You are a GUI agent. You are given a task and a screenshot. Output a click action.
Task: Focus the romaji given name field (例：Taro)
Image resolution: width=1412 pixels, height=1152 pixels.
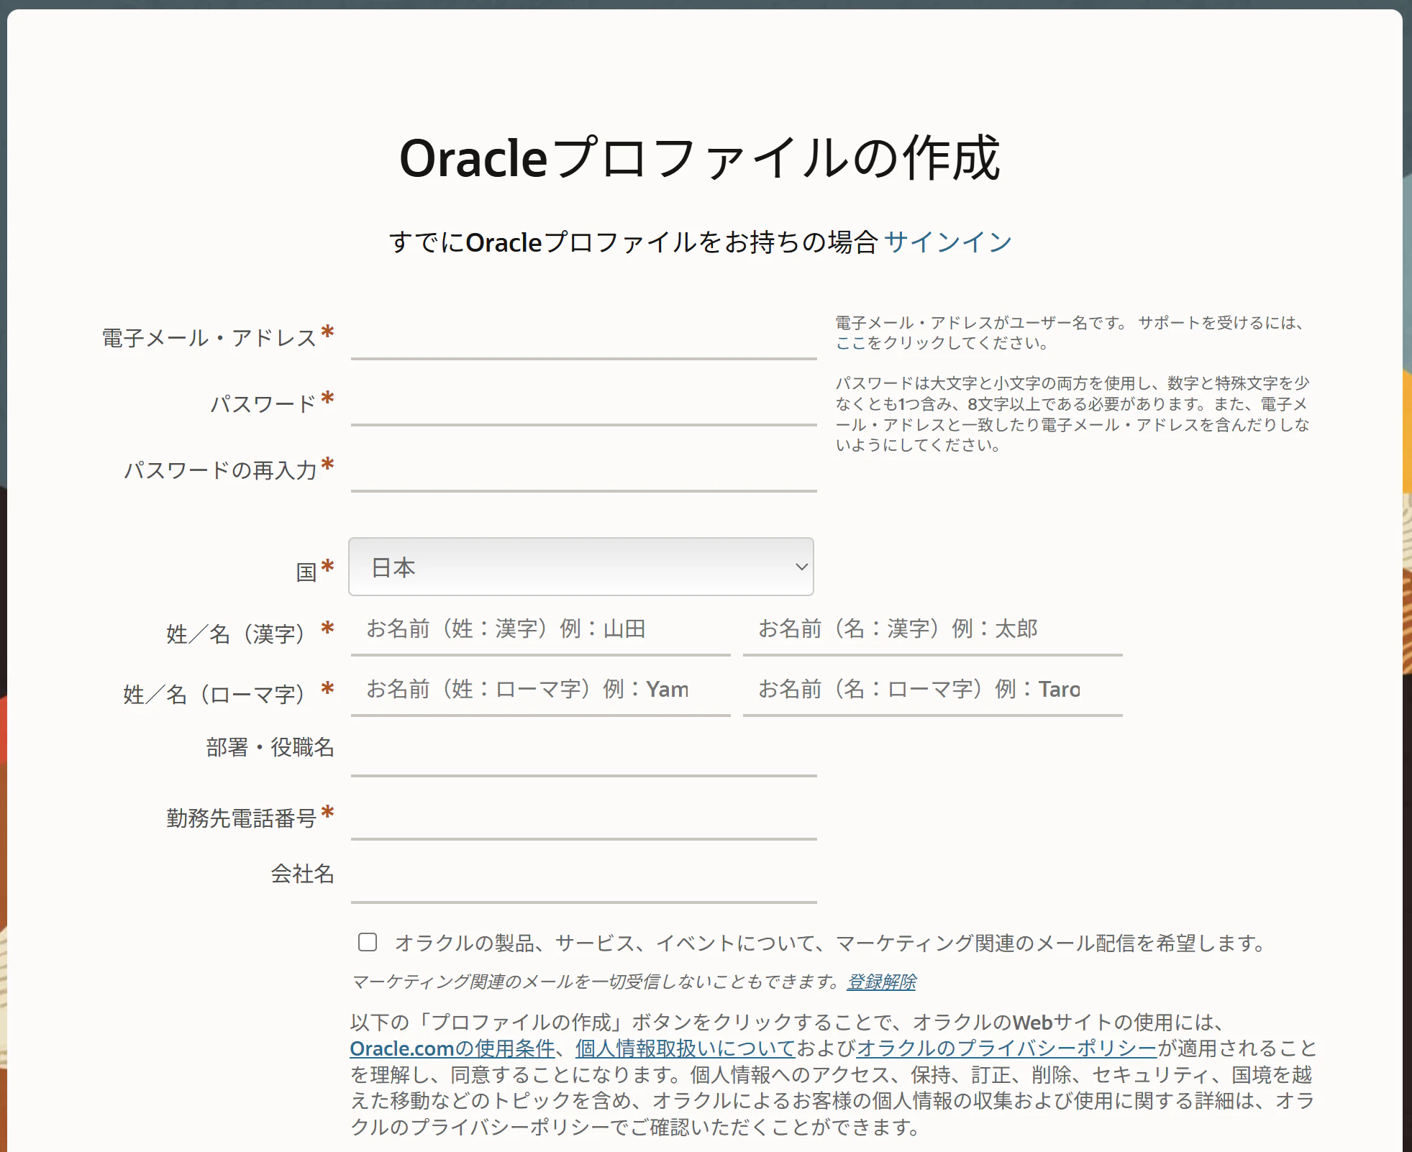(933, 690)
